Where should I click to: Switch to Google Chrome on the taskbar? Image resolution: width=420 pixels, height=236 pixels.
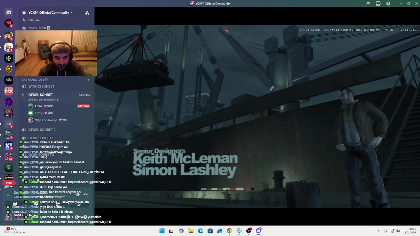(229, 231)
